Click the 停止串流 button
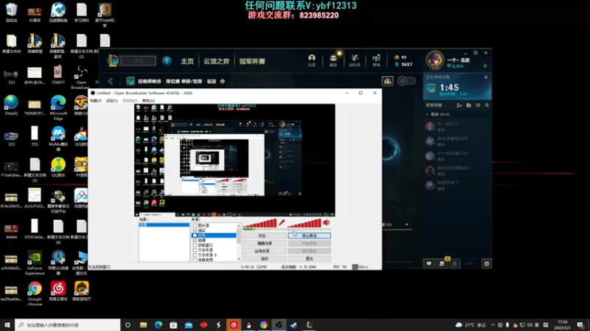The width and height of the screenshot is (590, 331). tap(309, 235)
